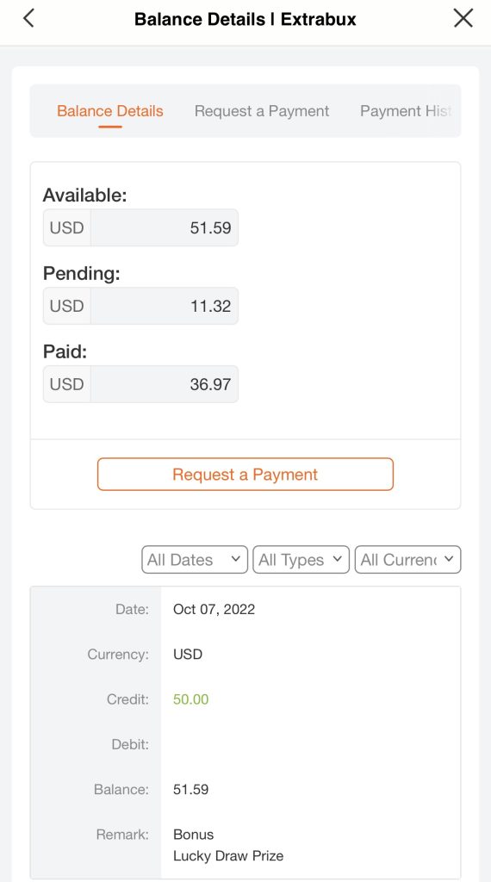
Task: Tap the USD label beside Available
Action: (x=67, y=227)
